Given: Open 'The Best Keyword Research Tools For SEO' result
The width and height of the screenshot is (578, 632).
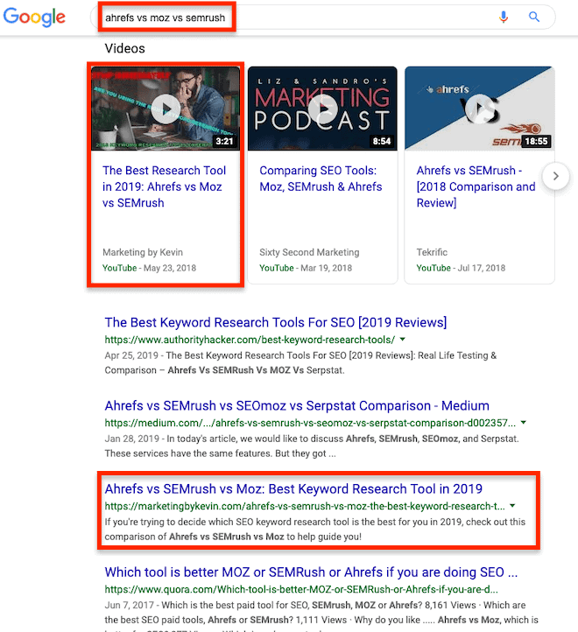Looking at the screenshot, I should [276, 322].
